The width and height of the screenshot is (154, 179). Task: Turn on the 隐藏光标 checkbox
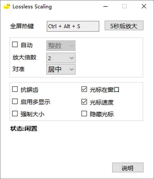(84, 113)
